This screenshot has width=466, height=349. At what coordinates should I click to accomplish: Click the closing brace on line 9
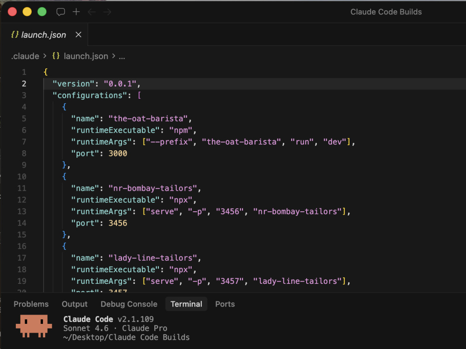(64, 165)
